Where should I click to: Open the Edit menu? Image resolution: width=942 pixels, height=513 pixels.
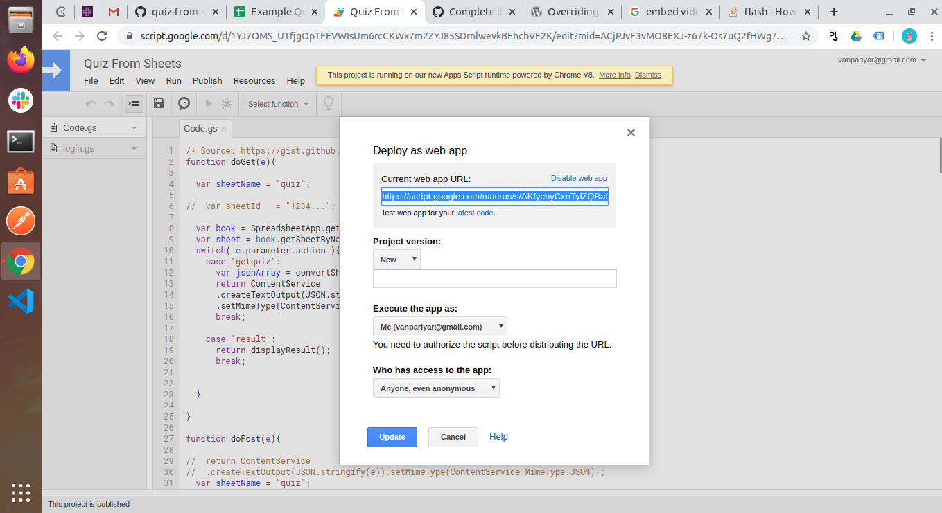116,80
